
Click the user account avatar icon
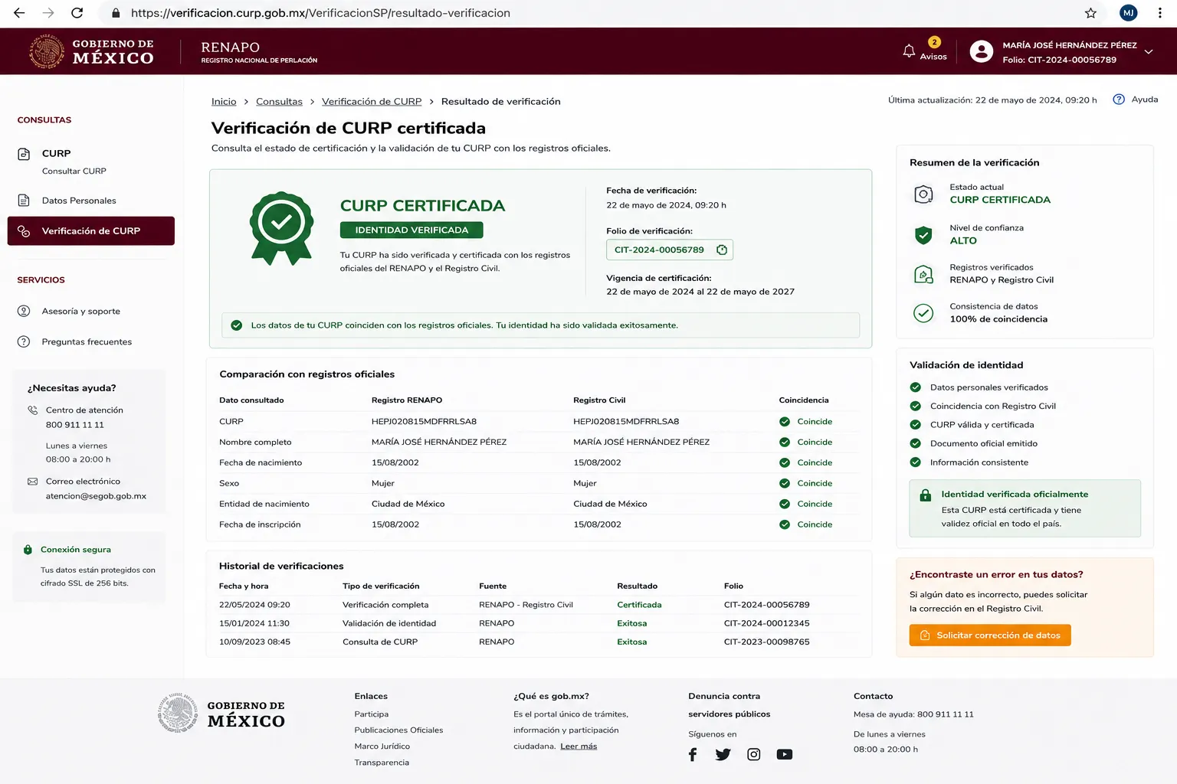coord(981,51)
